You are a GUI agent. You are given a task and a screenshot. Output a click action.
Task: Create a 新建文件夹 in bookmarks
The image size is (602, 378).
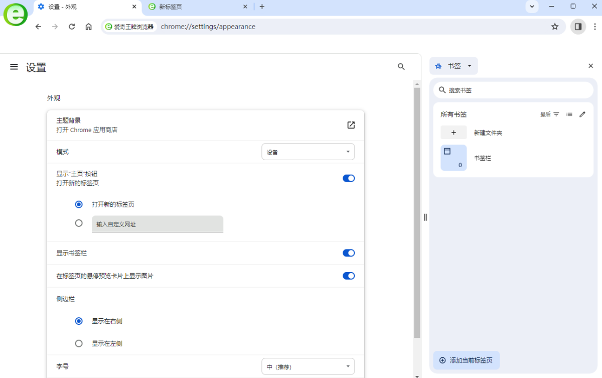click(454, 132)
